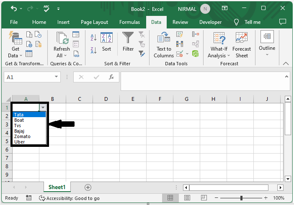Viewport: 294px width, 205px height.
Task: Open Customize Quick Access Toolbar menu
Action: (x=58, y=9)
